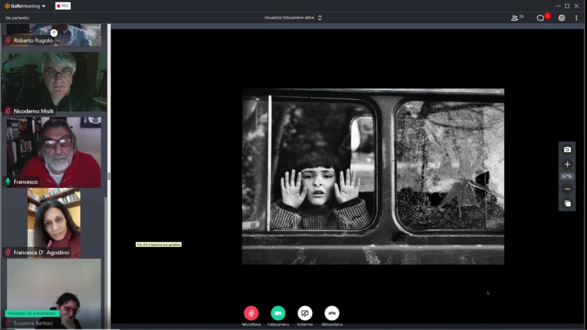The width and height of the screenshot is (587, 330).
Task: Click the GoToMeeting logo icon
Action: (7, 6)
